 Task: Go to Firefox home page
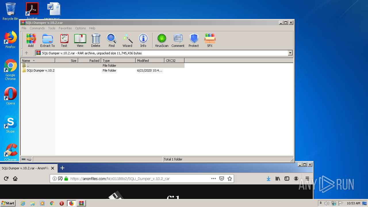click(x=15, y=179)
